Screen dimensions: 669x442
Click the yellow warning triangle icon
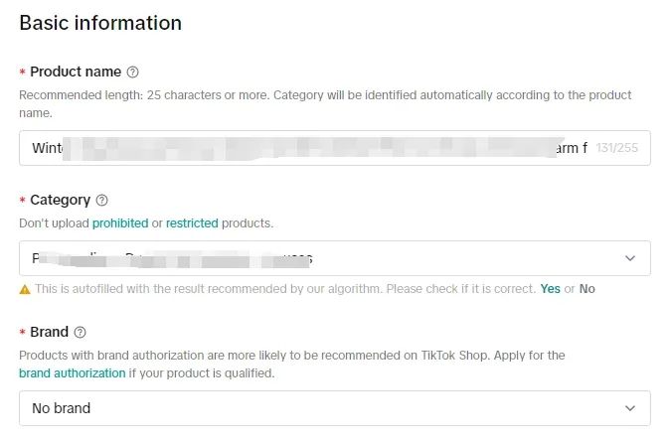point(25,289)
